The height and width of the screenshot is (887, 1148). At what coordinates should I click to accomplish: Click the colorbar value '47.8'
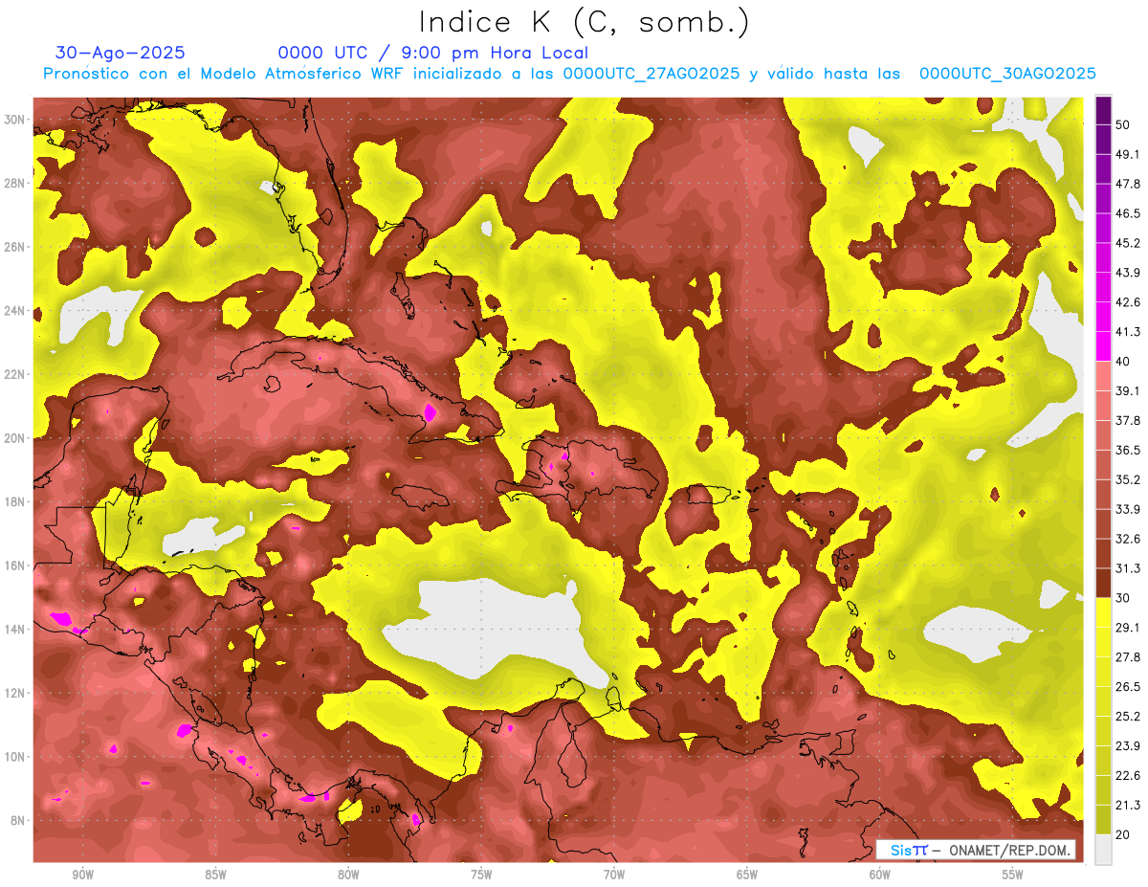pyautogui.click(x=1128, y=184)
